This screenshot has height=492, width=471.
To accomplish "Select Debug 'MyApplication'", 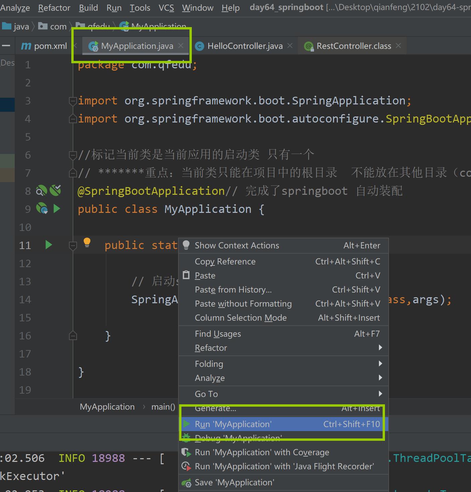I will coord(284,438).
